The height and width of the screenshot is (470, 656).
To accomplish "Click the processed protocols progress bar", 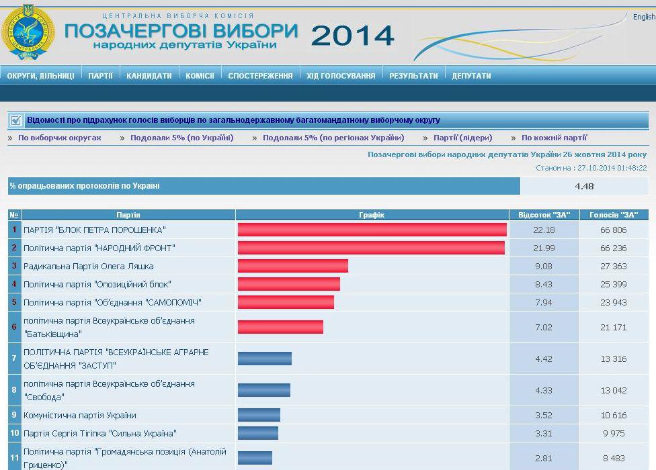I will [263, 186].
